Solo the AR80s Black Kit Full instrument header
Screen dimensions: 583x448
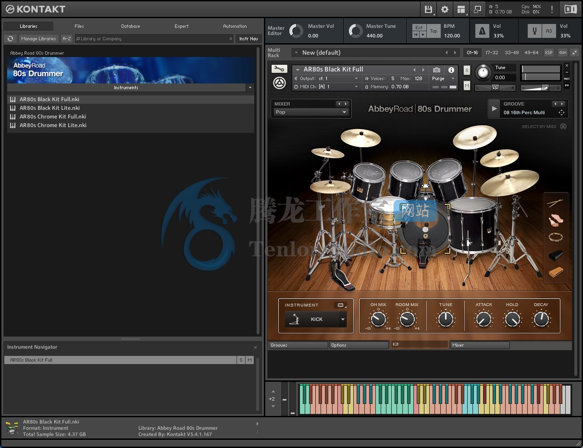coord(467,71)
